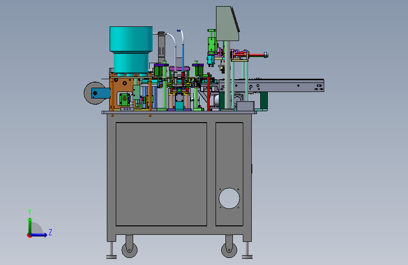Select the narrow right cabinet door panel
Viewport: 408px width, 265px height.
(229, 174)
